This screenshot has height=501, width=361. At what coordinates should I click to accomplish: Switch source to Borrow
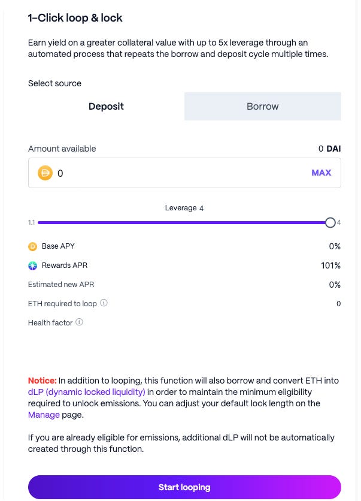click(263, 107)
